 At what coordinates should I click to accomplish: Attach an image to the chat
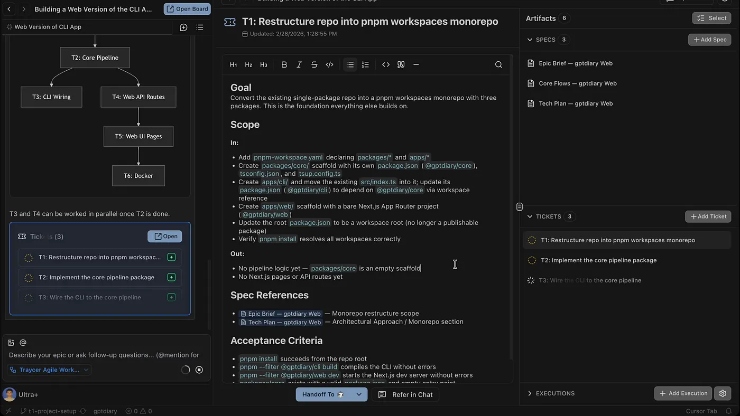click(x=11, y=343)
